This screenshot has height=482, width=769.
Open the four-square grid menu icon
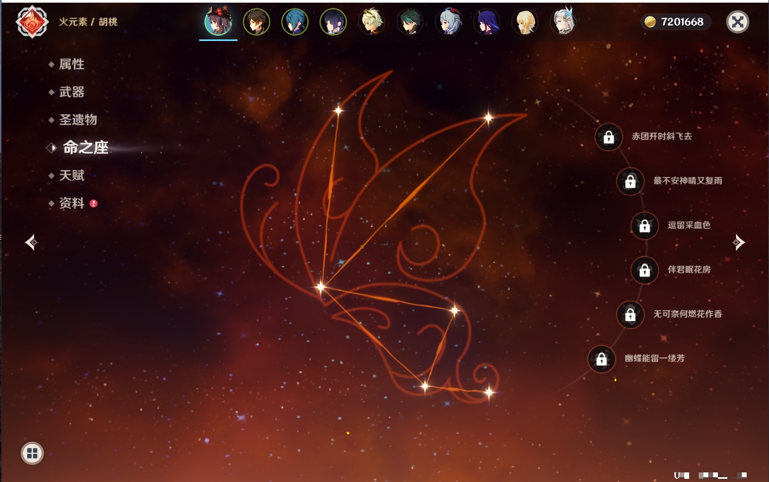(32, 453)
